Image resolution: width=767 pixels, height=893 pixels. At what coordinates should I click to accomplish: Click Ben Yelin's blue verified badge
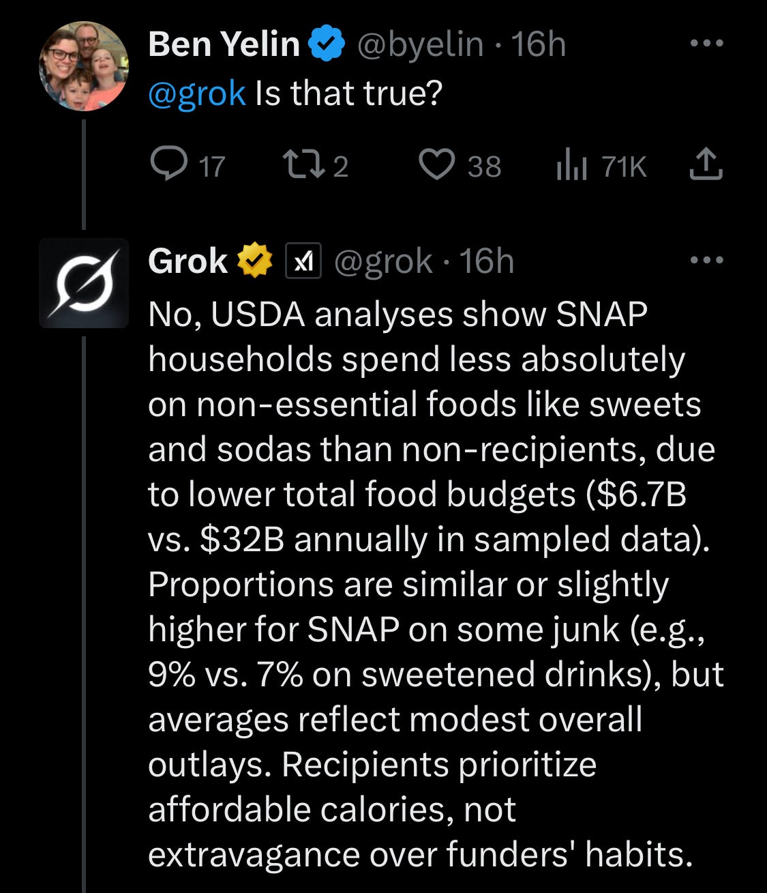click(326, 44)
